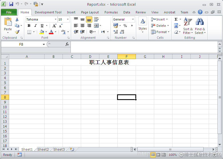The height and width of the screenshot is (159, 223).
Task: Click the formula bar input area
Action: (144, 47)
